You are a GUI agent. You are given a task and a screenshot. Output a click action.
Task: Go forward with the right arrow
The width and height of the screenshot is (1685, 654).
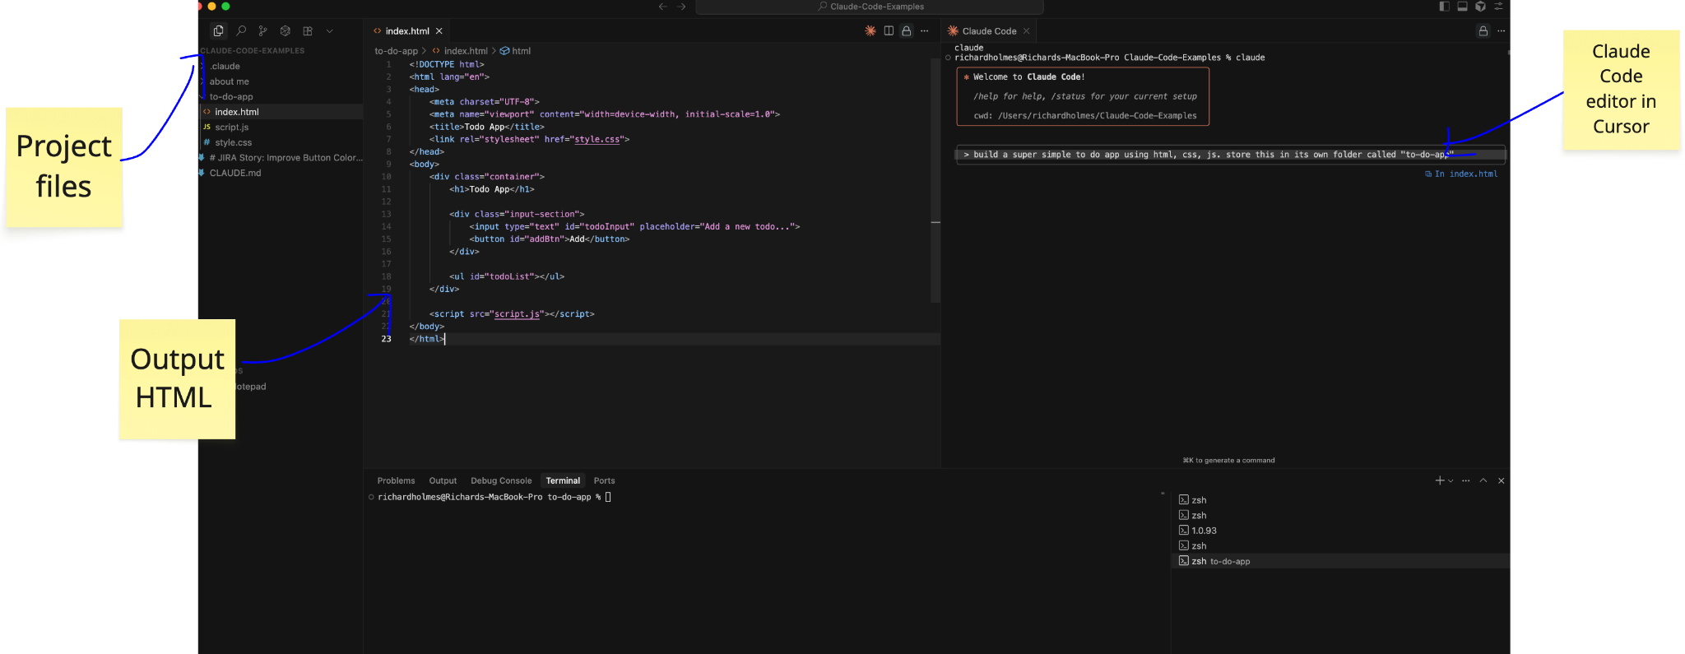point(681,7)
